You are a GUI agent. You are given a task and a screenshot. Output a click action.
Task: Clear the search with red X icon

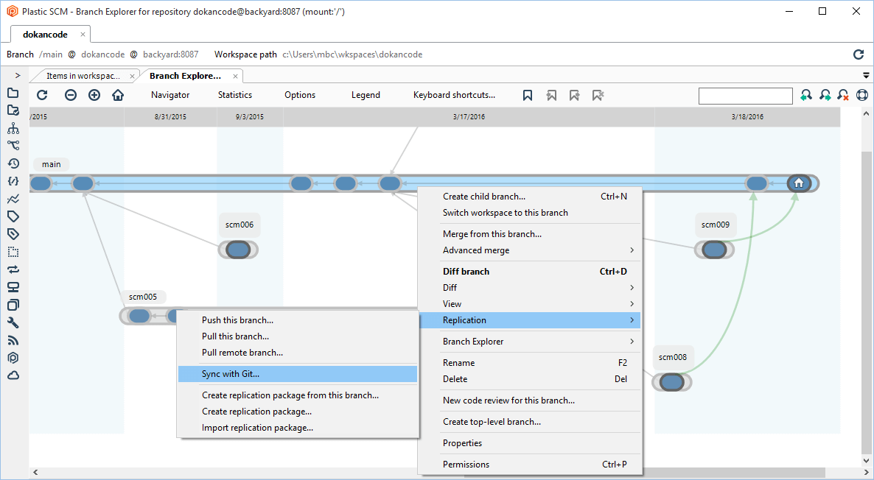844,95
